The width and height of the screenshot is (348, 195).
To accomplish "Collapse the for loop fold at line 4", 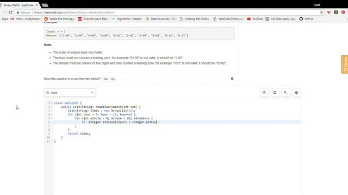I will pyautogui.click(x=52, y=114).
